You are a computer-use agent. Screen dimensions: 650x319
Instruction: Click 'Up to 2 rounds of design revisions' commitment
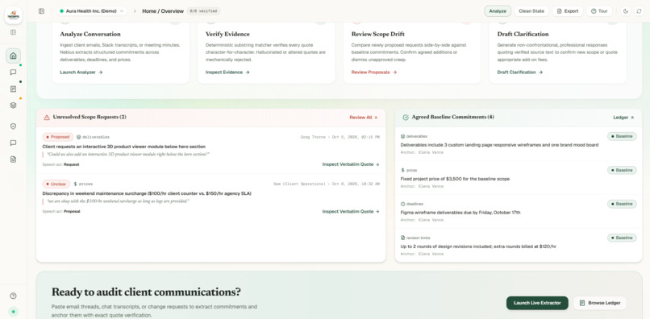[x=478, y=246]
